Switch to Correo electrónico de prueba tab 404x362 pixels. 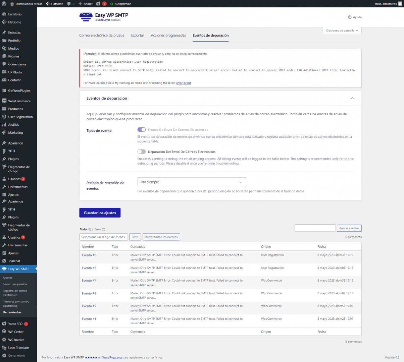tap(102, 35)
